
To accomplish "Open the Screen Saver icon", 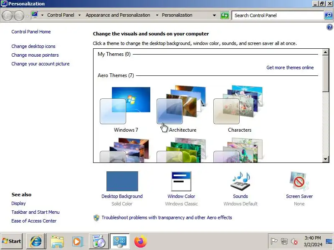I will point(299,181).
